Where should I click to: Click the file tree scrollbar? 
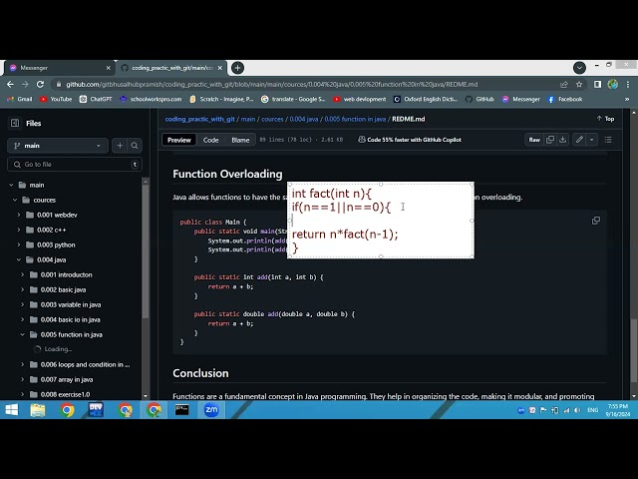tap(146, 252)
